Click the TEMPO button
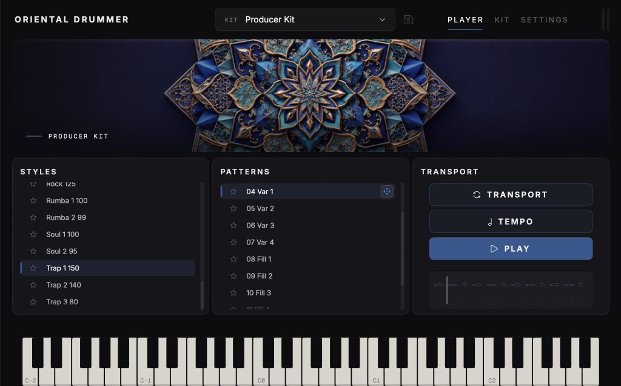621x386 pixels. coord(511,221)
